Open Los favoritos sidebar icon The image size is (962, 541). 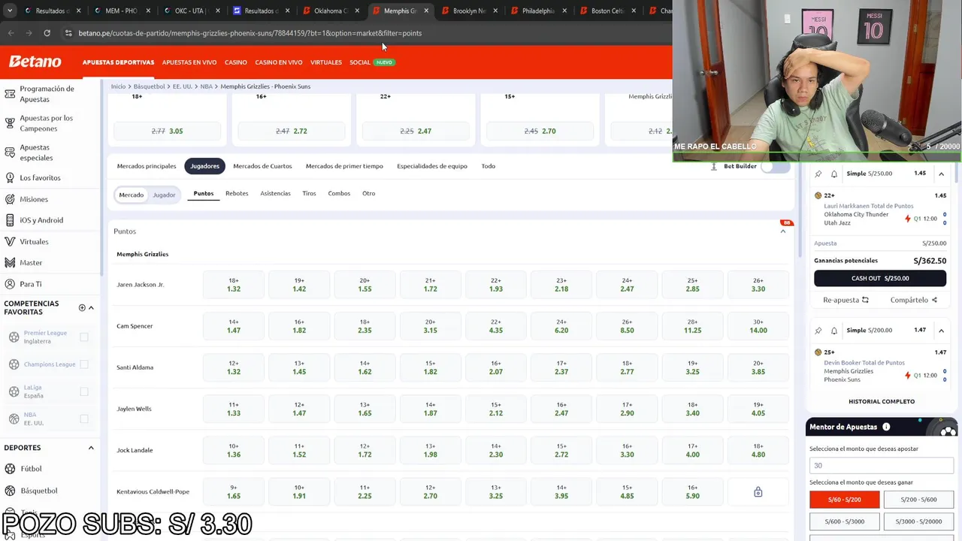coord(10,178)
